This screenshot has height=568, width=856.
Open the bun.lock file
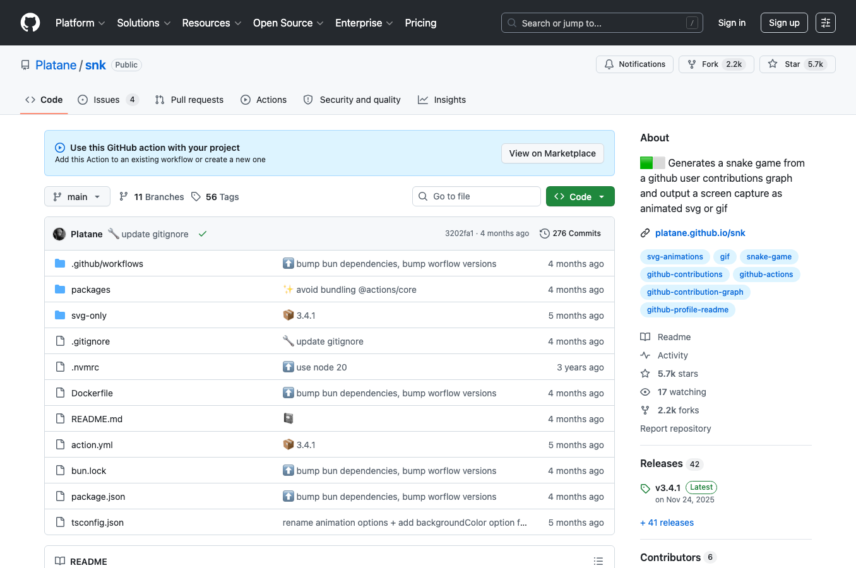point(88,471)
